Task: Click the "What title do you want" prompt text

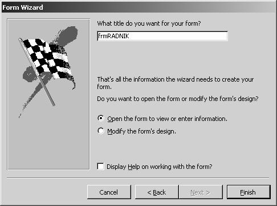Action: (149, 23)
